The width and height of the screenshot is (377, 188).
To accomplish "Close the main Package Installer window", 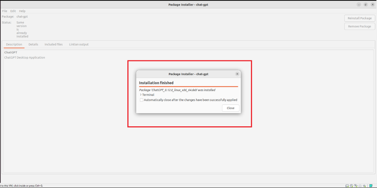I will (372, 5).
